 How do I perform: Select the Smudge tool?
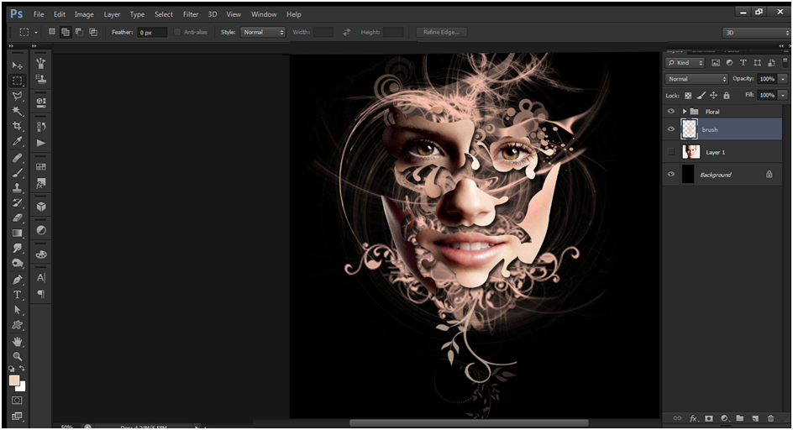click(x=17, y=248)
